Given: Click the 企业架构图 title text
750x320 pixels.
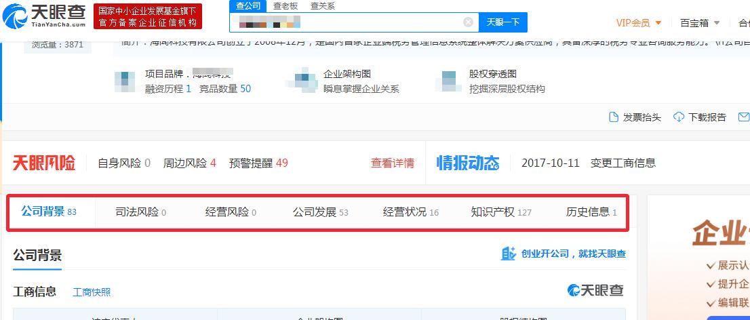Looking at the screenshot, I should coord(347,74).
